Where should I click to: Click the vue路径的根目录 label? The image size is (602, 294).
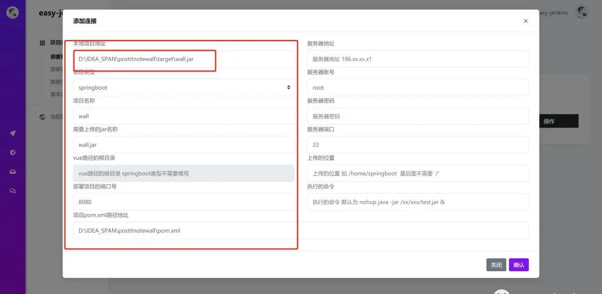coord(94,158)
